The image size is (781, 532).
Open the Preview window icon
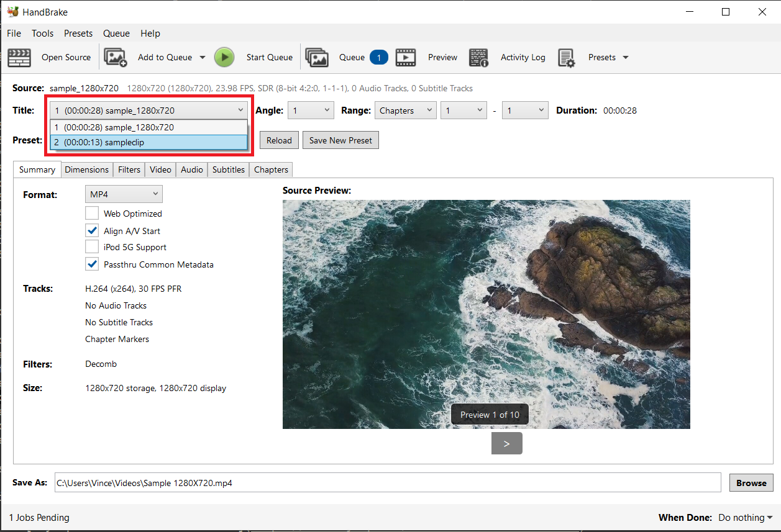[x=406, y=57]
